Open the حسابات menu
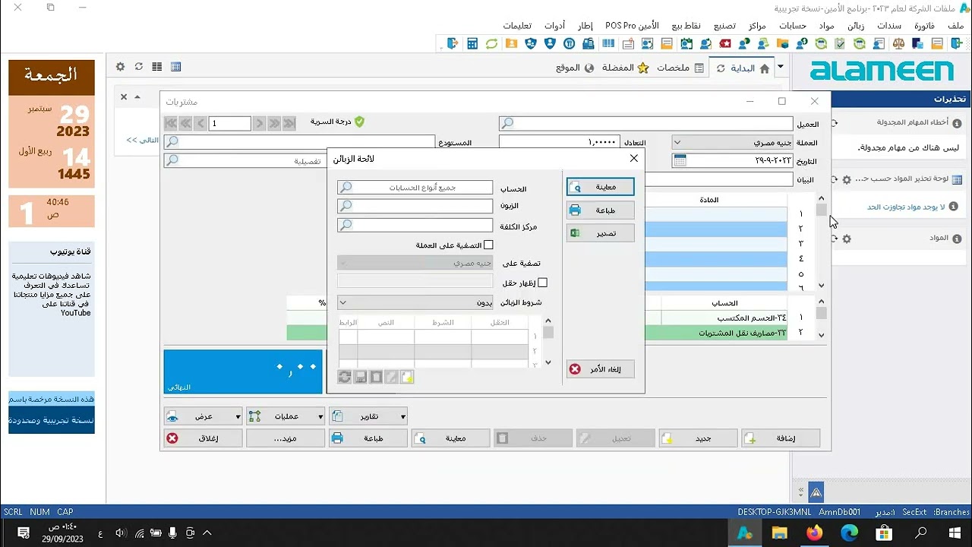The image size is (972, 547). 793,25
